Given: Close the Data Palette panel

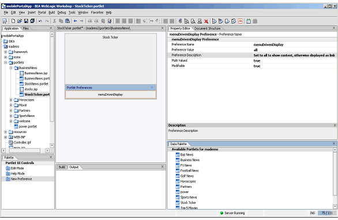Looking at the screenshot, I should pos(334,143).
